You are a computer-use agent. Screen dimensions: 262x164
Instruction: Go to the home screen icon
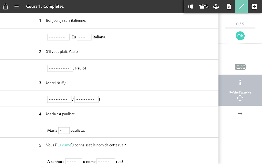point(6,6)
